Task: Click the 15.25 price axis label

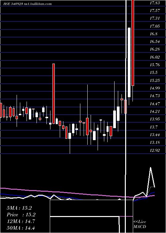Action: tap(155, 80)
